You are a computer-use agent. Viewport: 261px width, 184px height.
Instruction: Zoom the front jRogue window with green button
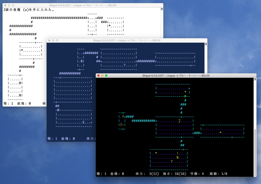click(106, 76)
